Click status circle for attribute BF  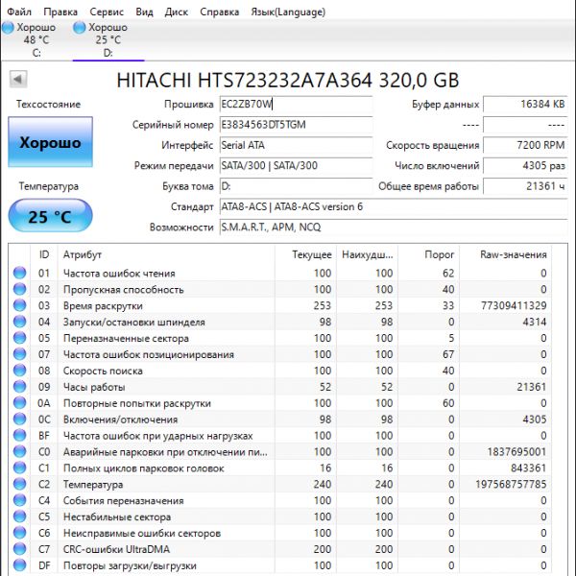click(19, 435)
